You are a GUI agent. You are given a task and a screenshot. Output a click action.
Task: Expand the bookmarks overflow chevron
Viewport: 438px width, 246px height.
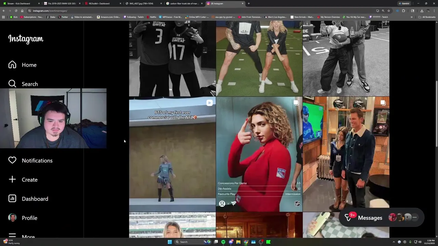(x=412, y=17)
